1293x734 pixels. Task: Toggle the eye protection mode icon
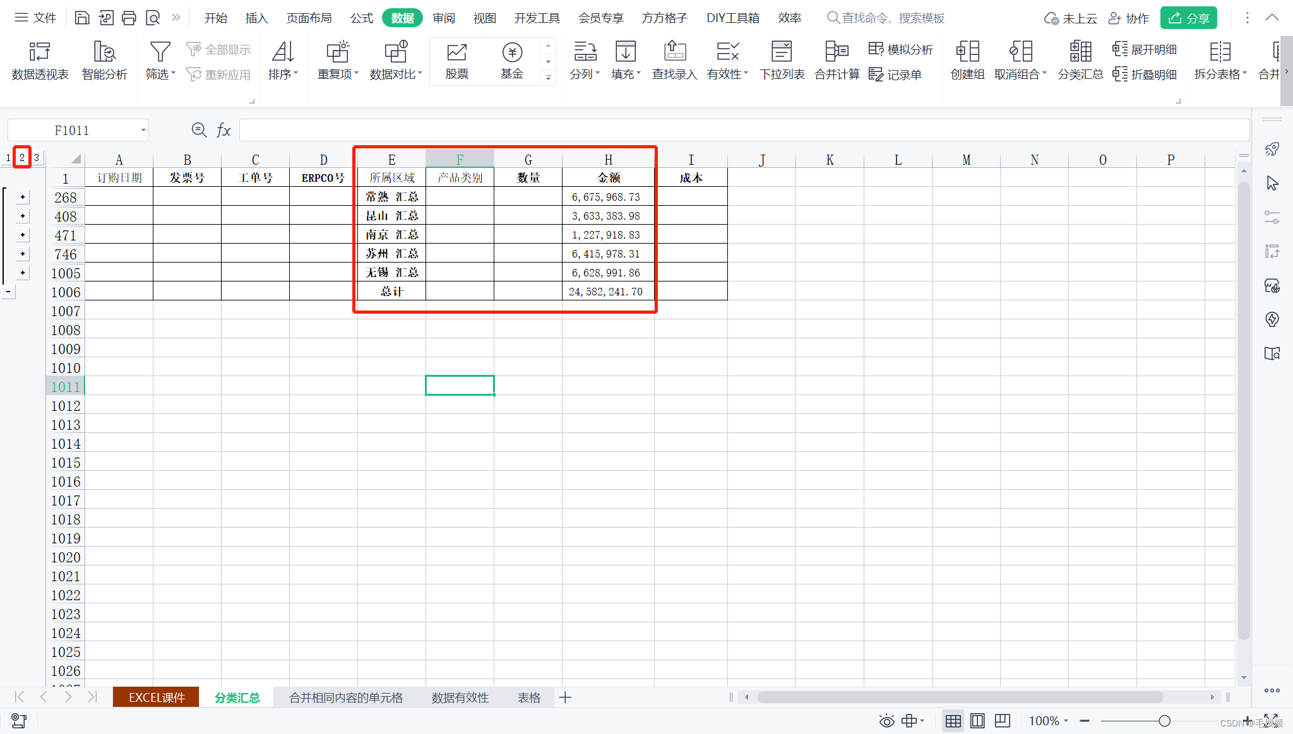coord(886,721)
